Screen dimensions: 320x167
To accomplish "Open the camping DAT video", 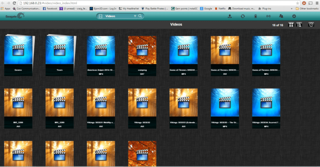I will click(142, 56).
